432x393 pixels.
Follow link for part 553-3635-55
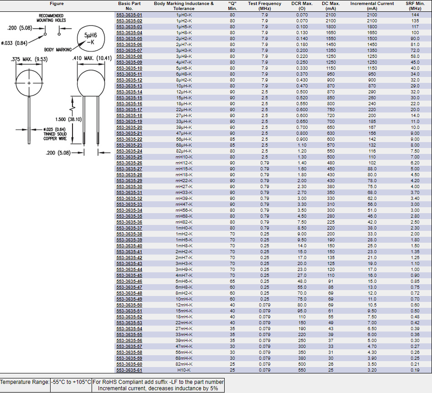(x=129, y=335)
